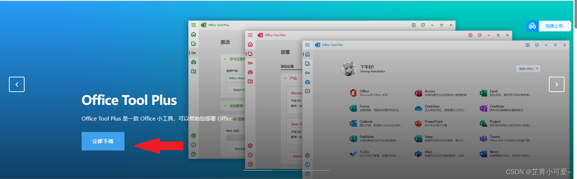
Task: Launch the Visio app icon
Action: pos(418,154)
